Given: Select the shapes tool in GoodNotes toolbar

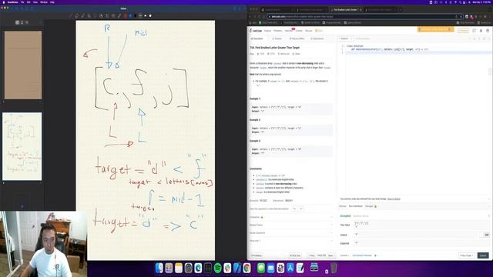Looking at the screenshot, I should (89, 15).
